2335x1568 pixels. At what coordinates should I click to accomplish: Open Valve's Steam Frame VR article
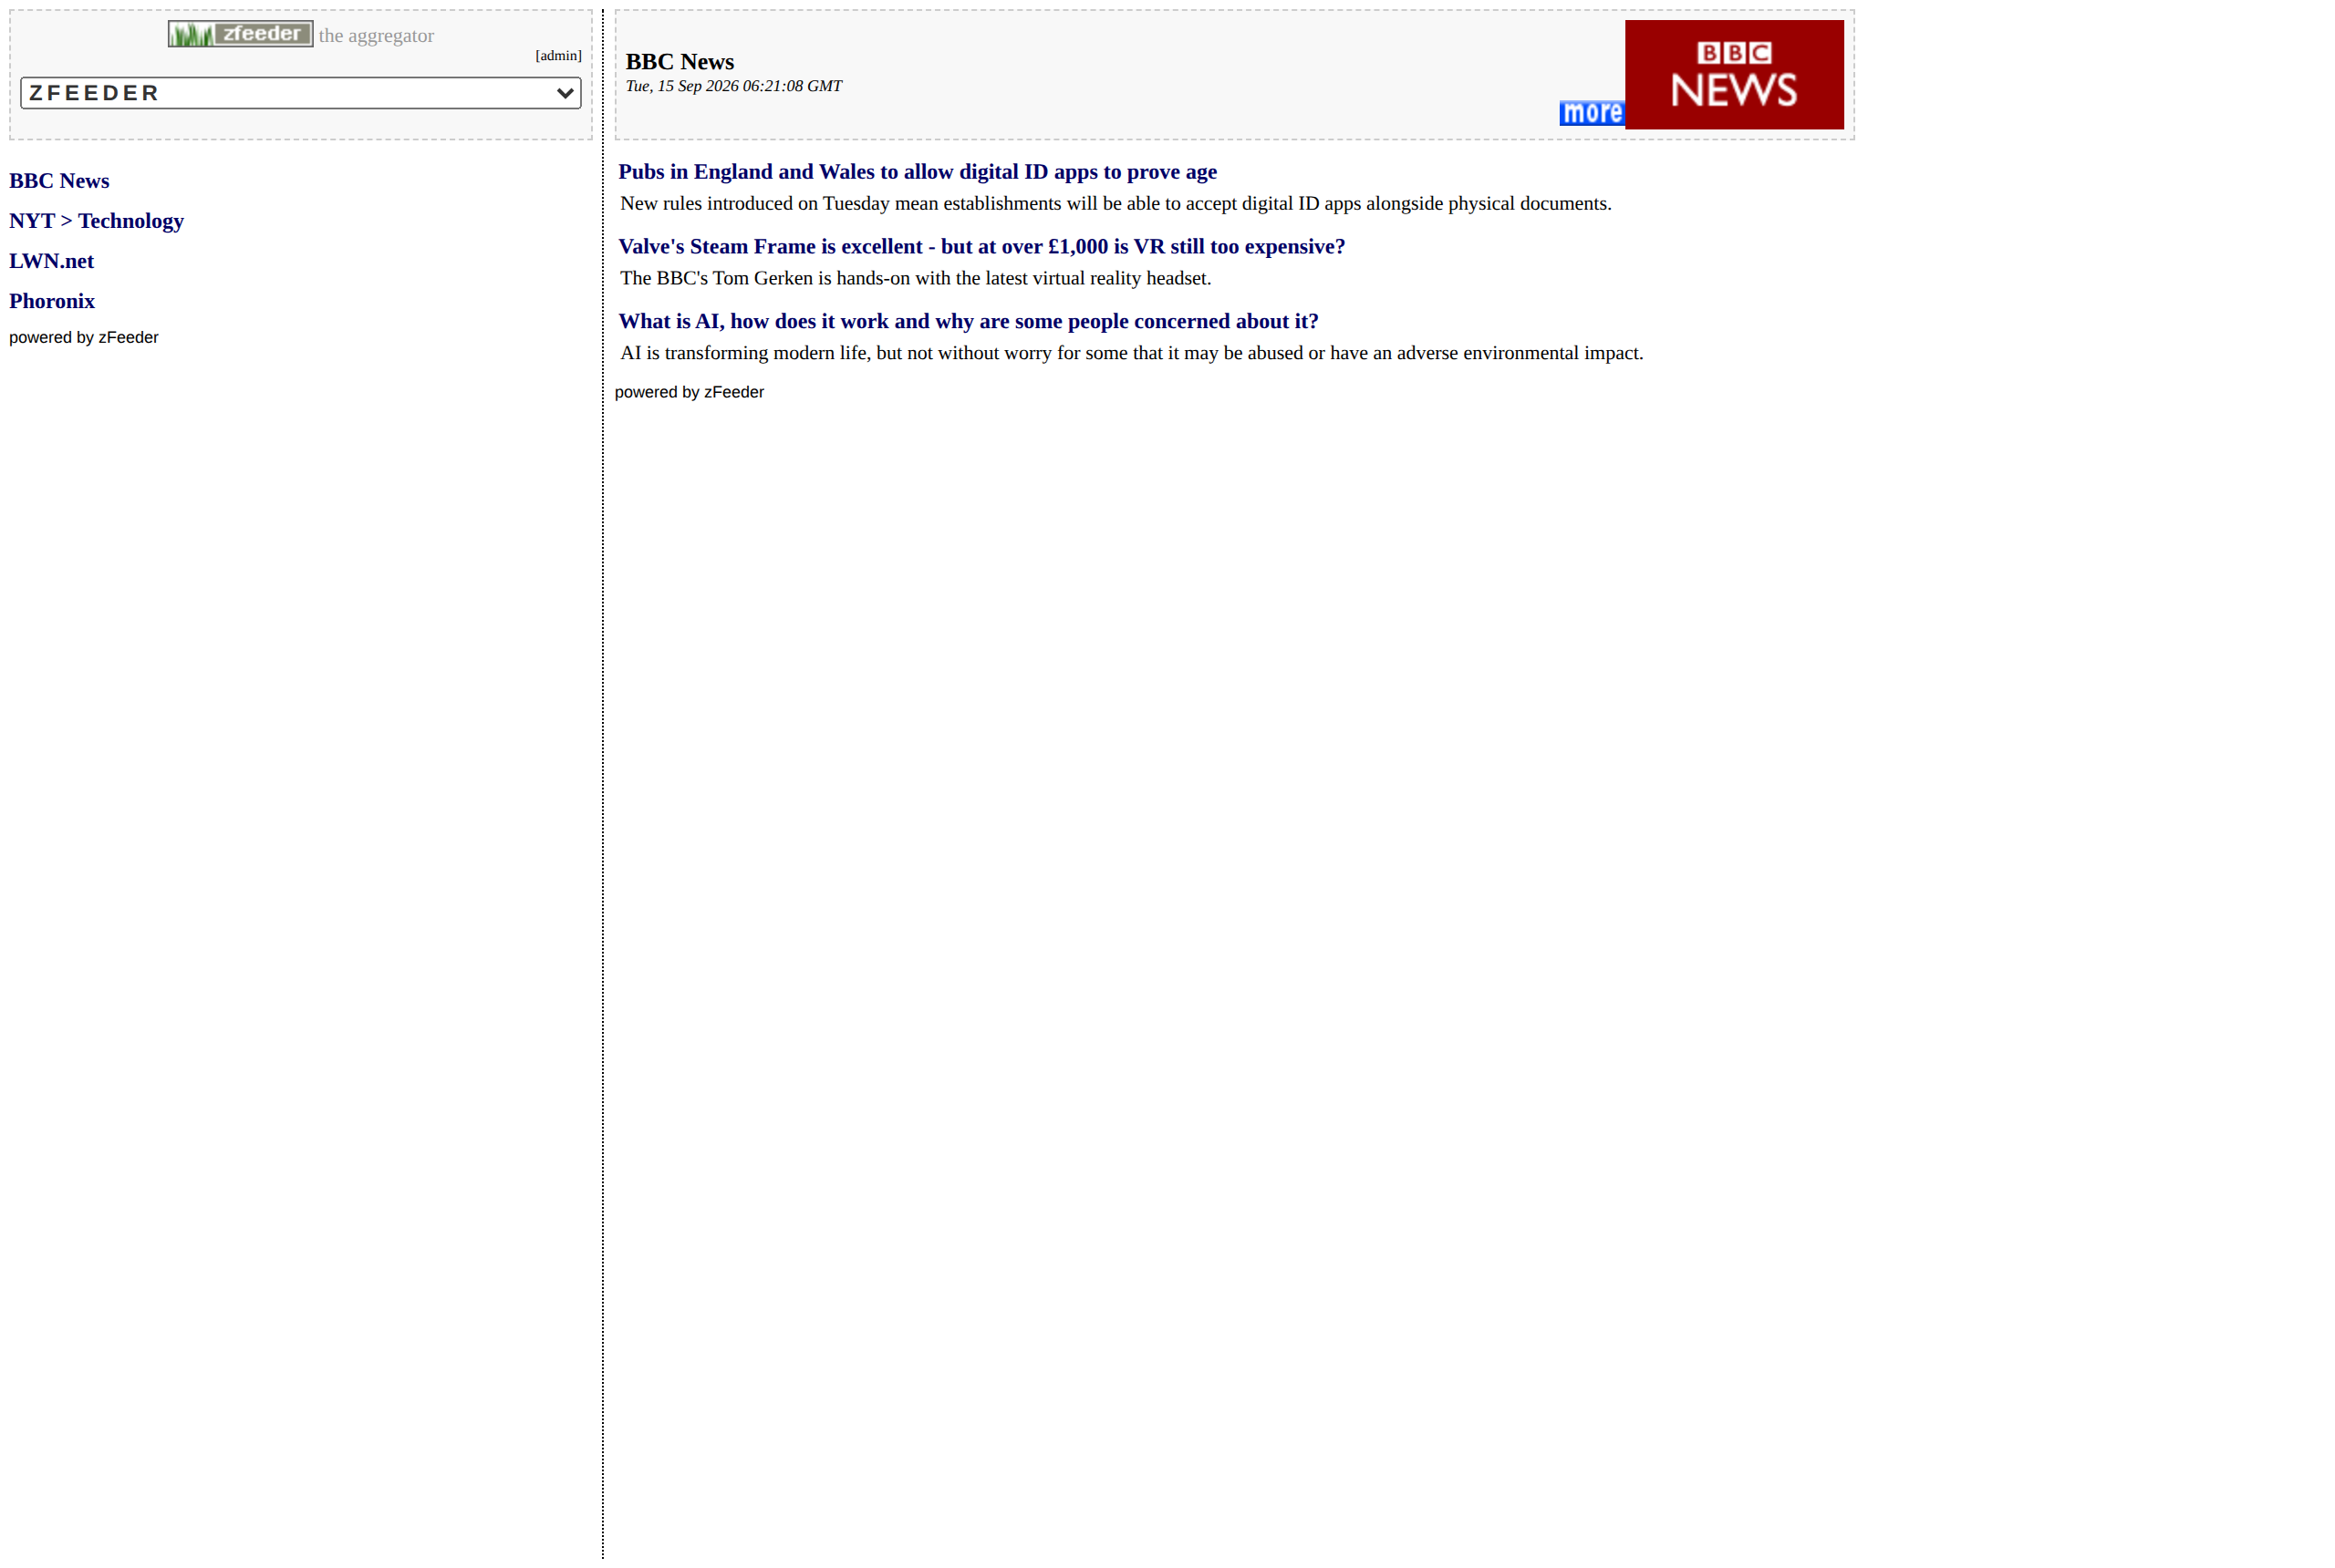[981, 247]
